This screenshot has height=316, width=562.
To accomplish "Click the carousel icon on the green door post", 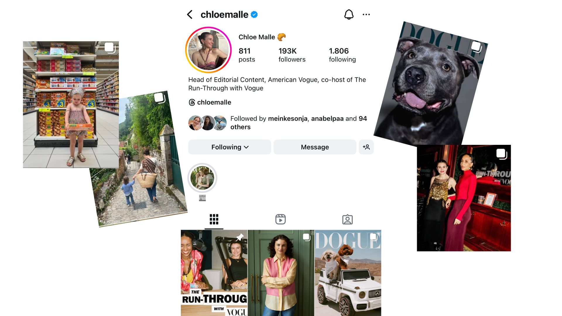I will (x=306, y=237).
